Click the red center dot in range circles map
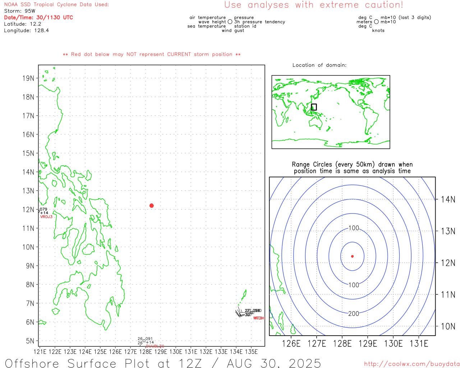Screen dimensions: 460x368 tap(352, 256)
